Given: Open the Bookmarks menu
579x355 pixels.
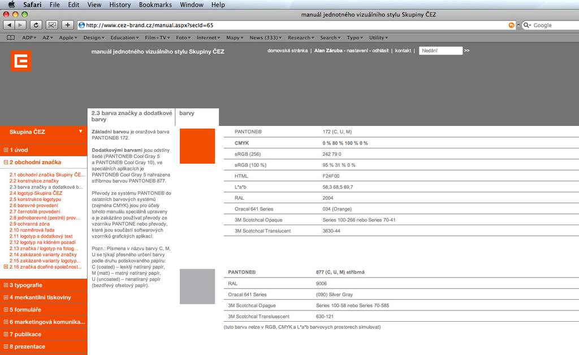Looking at the screenshot, I should pyautogui.click(x=155, y=5).
